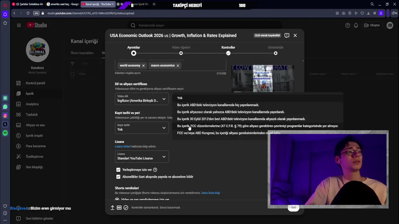Open Daha fazla bilgi link for Shorts

210,193
